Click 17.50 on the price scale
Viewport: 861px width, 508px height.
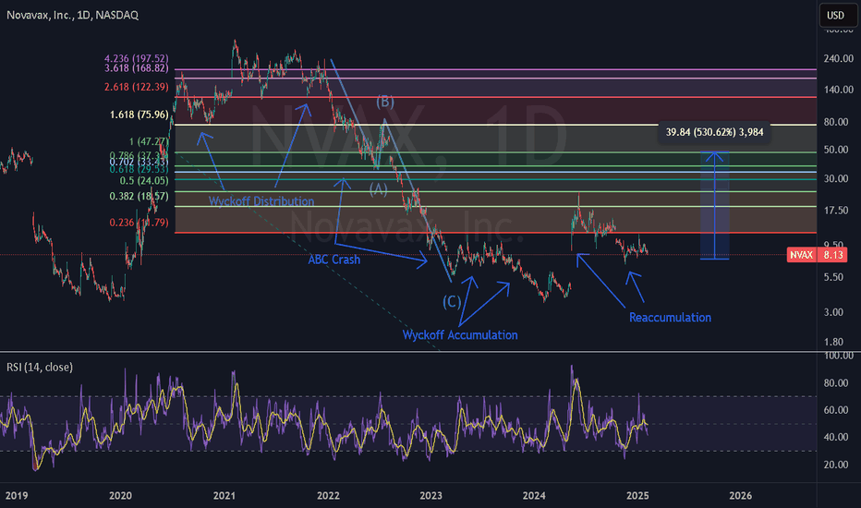(836, 211)
